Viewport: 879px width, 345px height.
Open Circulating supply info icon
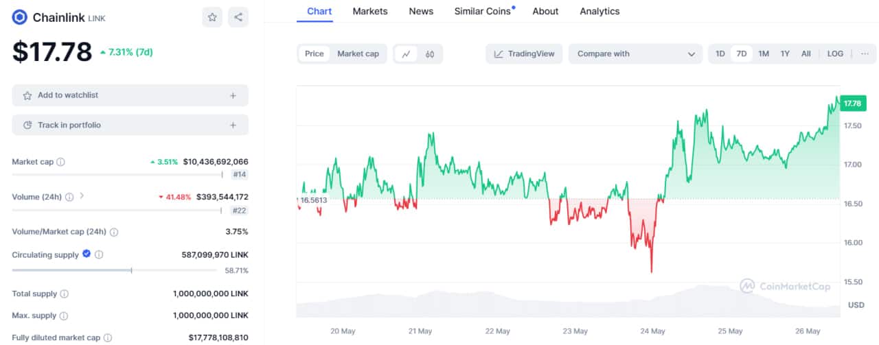pos(99,254)
